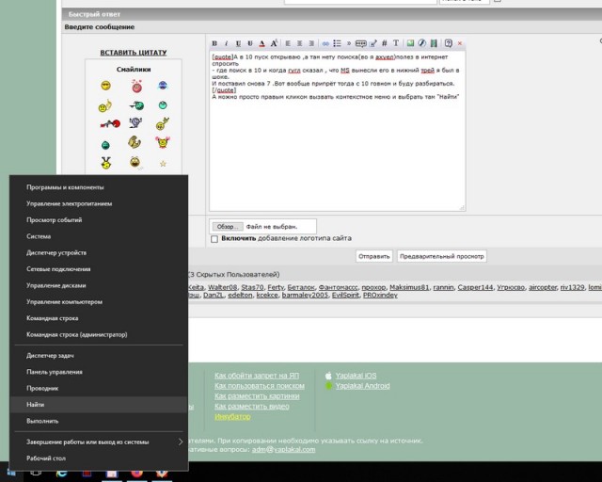
Task: Insert the sunglasses smiley
Action: (x=105, y=86)
